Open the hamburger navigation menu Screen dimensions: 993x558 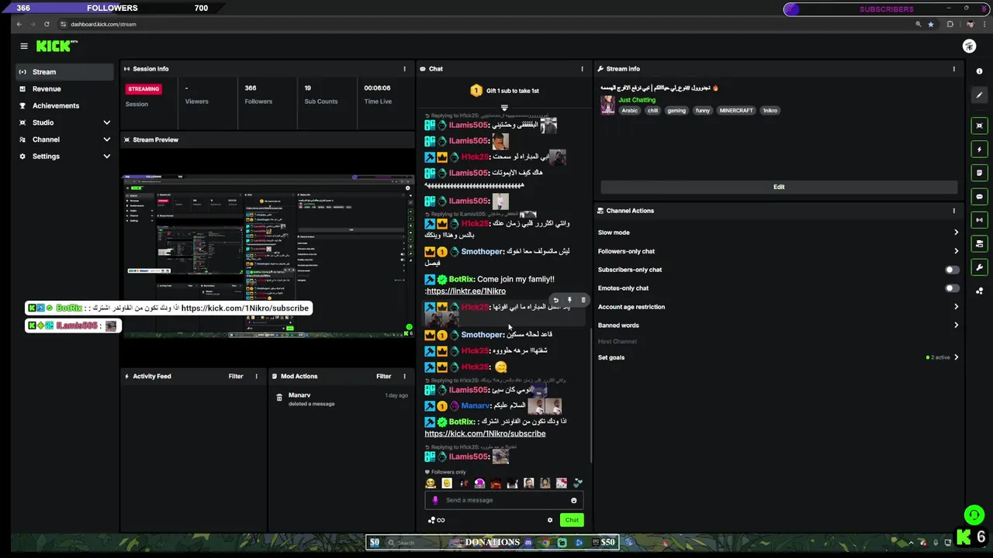click(x=24, y=46)
